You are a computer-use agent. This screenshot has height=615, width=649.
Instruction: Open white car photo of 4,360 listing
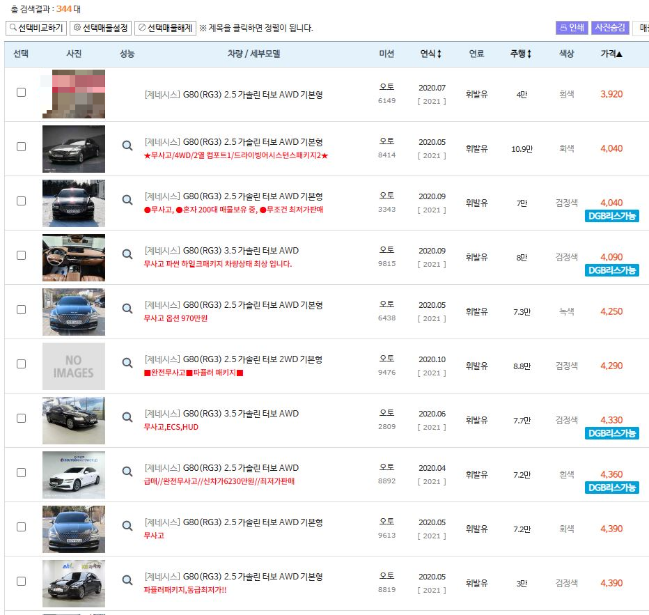coord(74,475)
